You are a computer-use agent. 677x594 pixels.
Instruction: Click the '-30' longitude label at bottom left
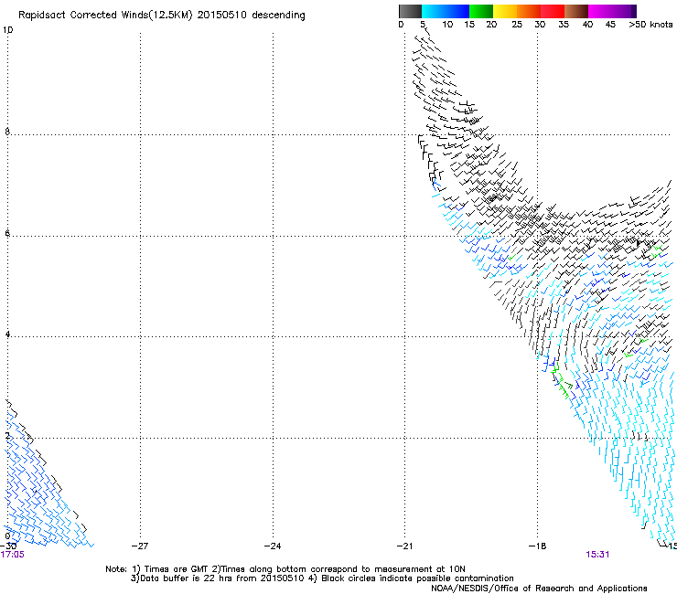8,546
